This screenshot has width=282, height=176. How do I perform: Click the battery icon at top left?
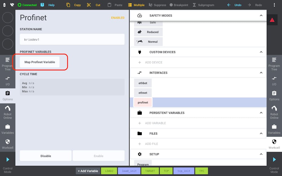click(x=4, y=5)
